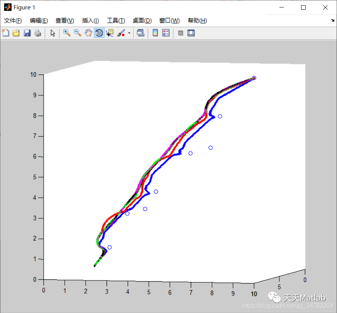
Task: Select the Pan hand tool
Action: pyautogui.click(x=88, y=33)
